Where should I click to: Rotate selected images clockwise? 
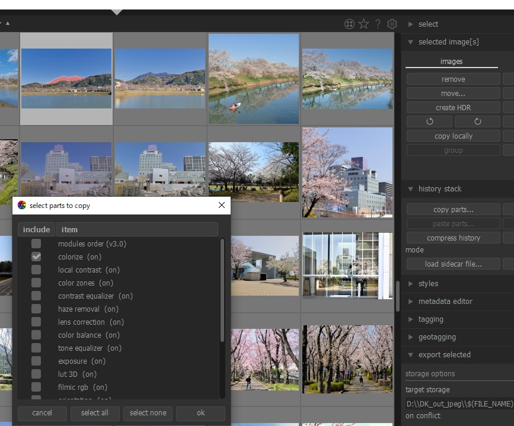click(477, 121)
